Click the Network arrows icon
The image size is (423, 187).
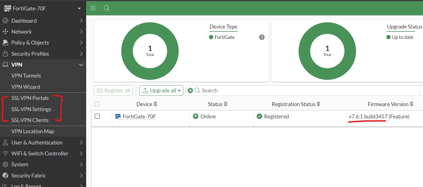(5, 32)
